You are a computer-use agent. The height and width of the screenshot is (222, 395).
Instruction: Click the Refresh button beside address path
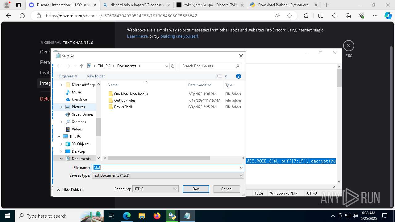point(173,66)
